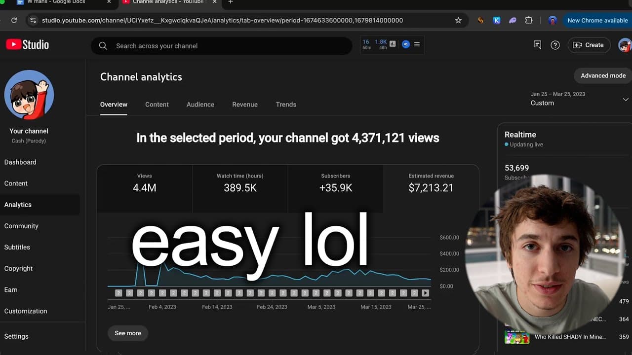
Task: Open the Chrome extensions puzzle icon
Action: click(529, 20)
